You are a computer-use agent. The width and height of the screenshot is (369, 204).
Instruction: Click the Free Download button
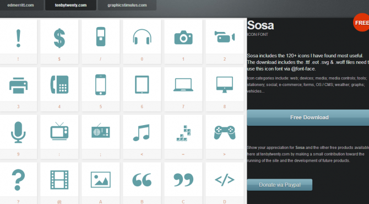click(308, 117)
